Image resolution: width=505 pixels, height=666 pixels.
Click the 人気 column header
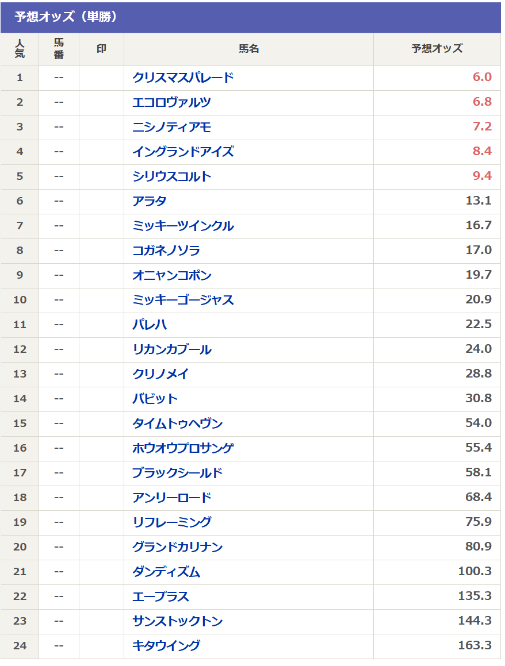pyautogui.click(x=20, y=49)
